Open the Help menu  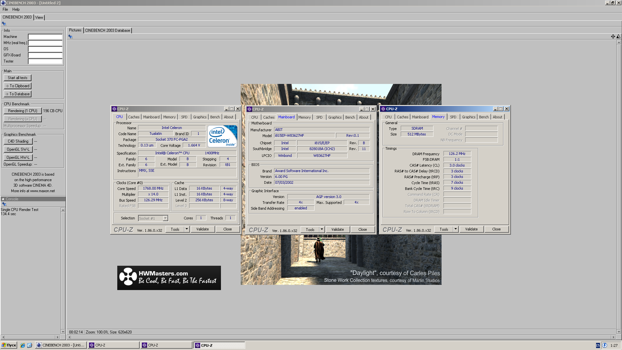[16, 9]
